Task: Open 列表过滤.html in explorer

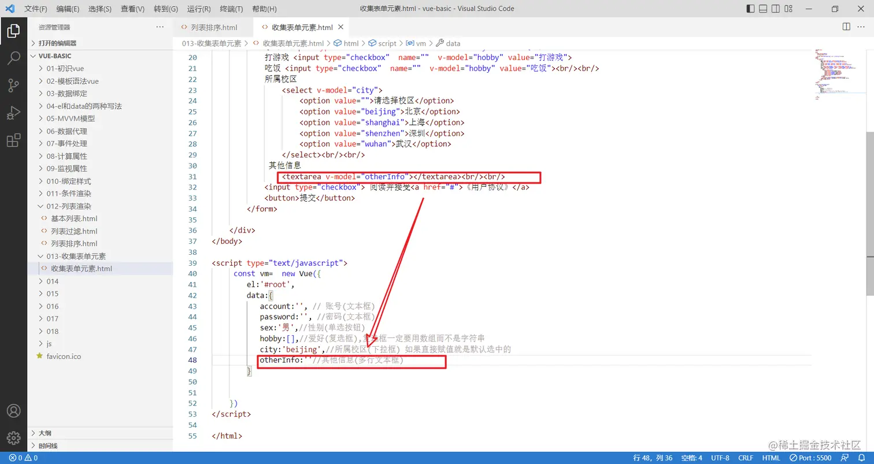Action: 74,231
